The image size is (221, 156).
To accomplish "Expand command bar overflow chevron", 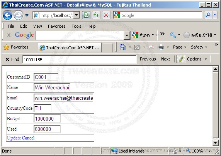I will [216, 45].
